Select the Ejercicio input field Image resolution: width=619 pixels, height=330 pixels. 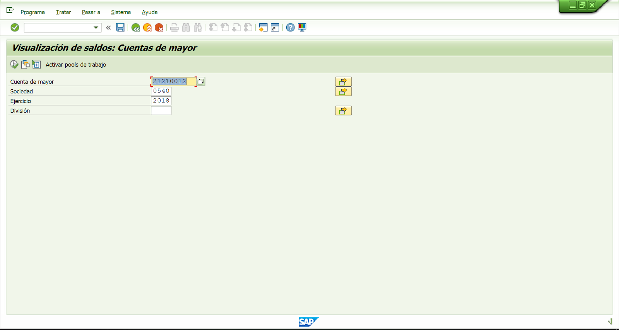coord(161,101)
